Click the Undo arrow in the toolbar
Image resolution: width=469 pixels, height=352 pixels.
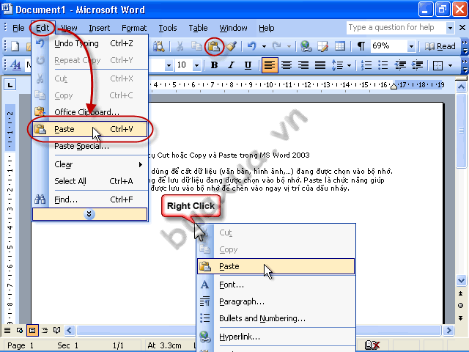[x=252, y=46]
